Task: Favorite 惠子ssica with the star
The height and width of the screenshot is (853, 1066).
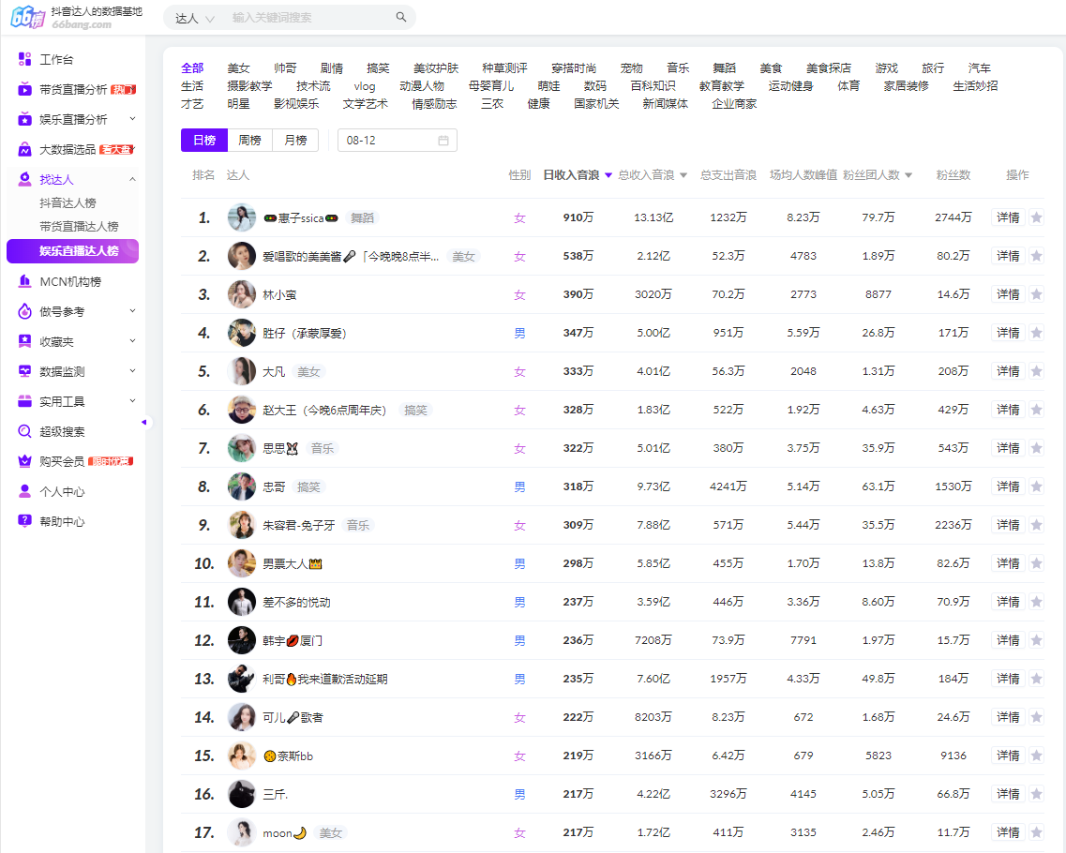Action: 1036,217
